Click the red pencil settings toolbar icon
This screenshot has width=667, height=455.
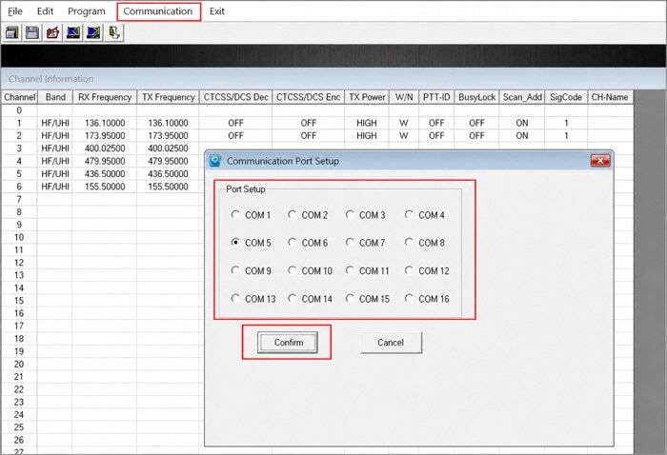click(x=52, y=33)
